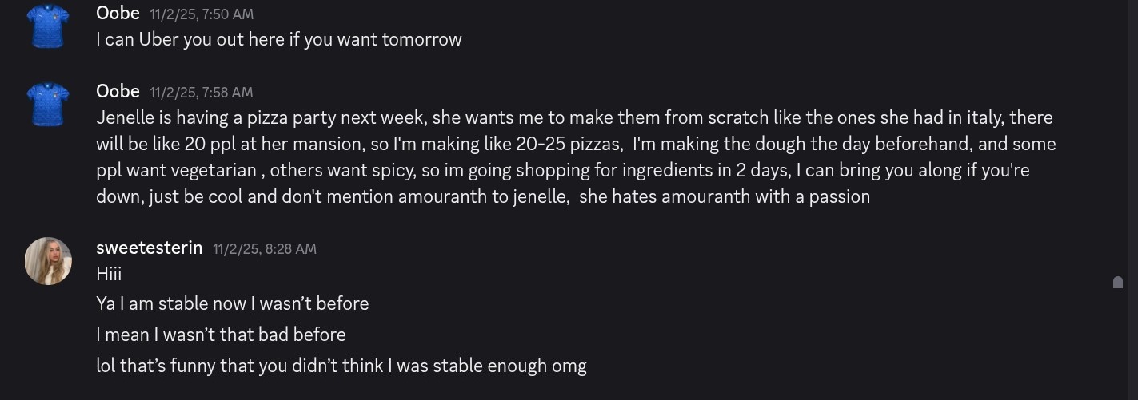Click the scrollbar thumb on the right edge
This screenshot has width=1138, height=400.
(x=1118, y=282)
